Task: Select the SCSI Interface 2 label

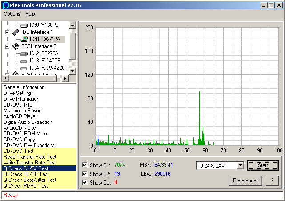Action: tap(39, 46)
